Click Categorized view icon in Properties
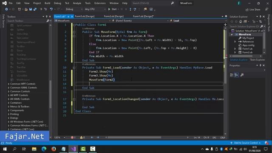 coord(231,75)
